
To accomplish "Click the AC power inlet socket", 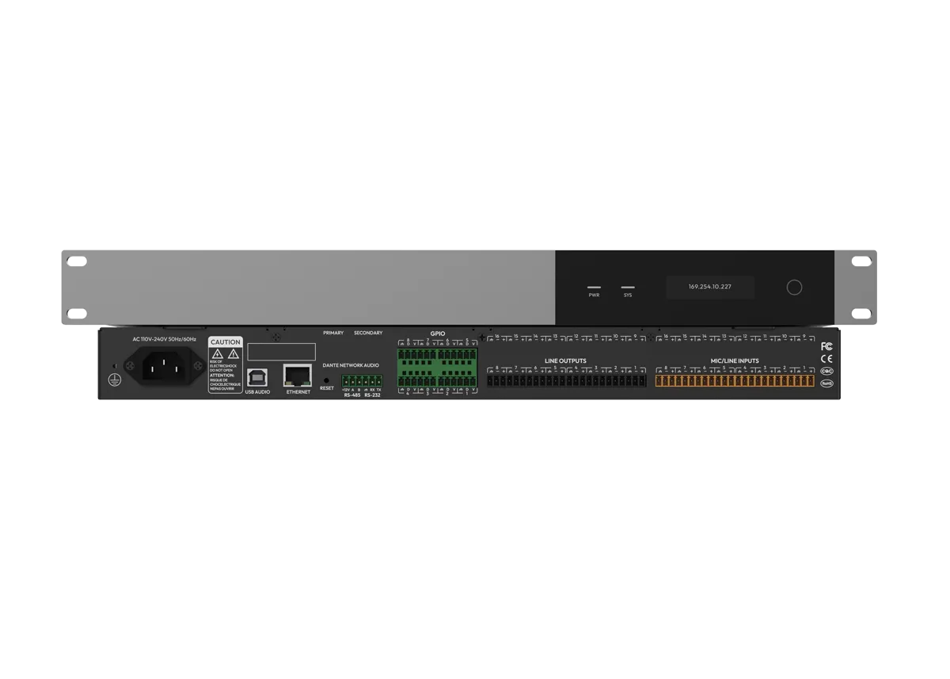I will (162, 367).
